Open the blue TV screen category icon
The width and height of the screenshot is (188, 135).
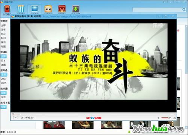35,9
